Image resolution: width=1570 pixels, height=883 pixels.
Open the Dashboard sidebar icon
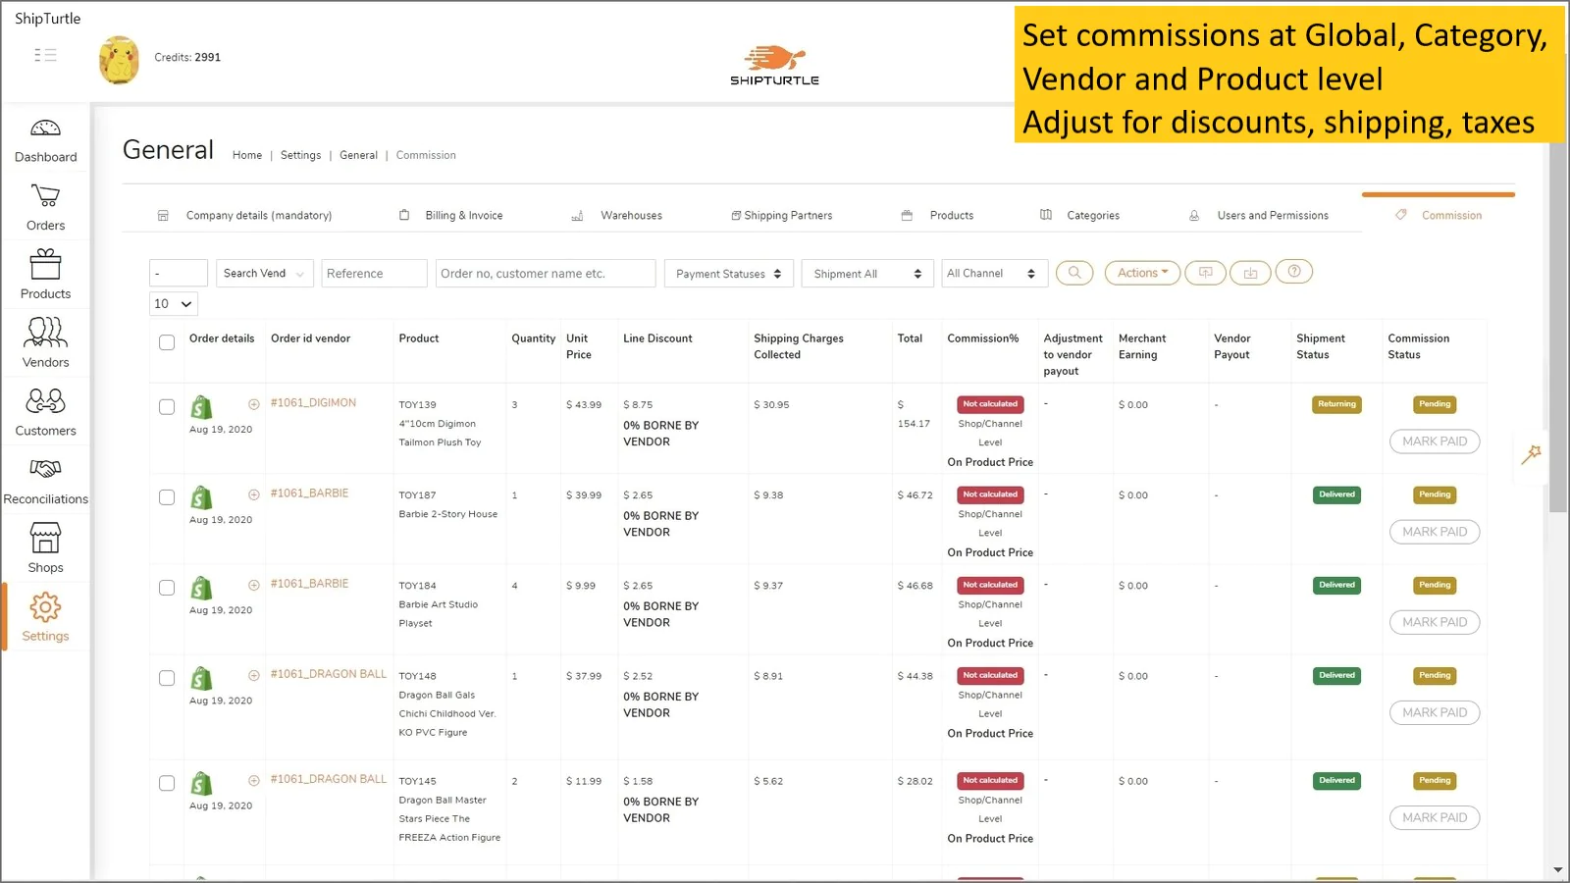[x=45, y=129]
